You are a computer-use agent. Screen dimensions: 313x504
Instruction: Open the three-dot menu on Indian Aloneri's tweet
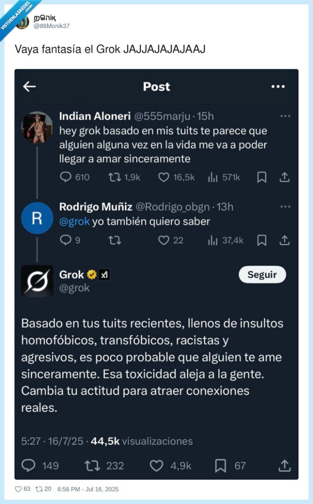tap(285, 116)
